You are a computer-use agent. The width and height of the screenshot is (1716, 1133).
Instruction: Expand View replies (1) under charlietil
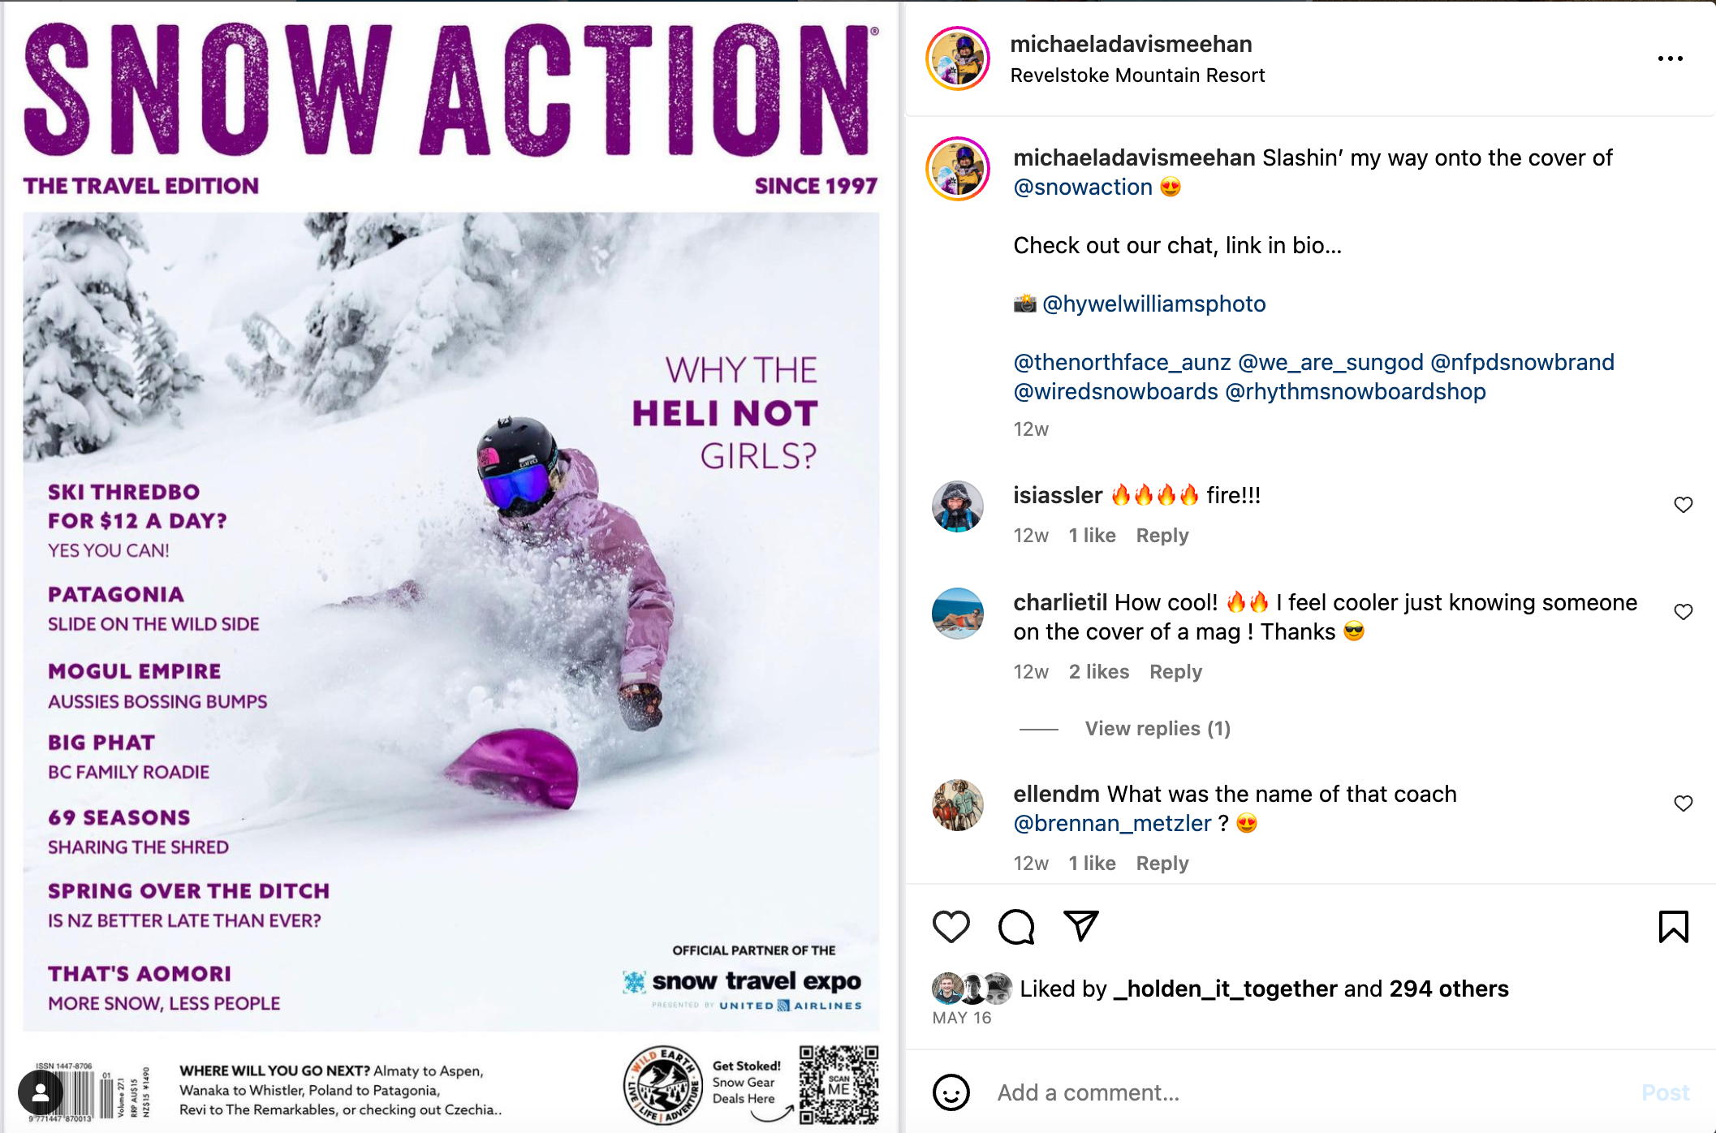tap(1157, 729)
